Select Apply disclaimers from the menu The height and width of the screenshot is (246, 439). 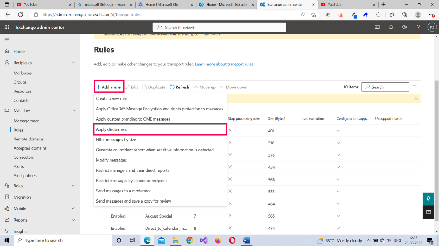(111, 129)
